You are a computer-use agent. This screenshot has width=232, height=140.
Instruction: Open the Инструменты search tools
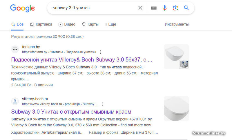[177, 24]
